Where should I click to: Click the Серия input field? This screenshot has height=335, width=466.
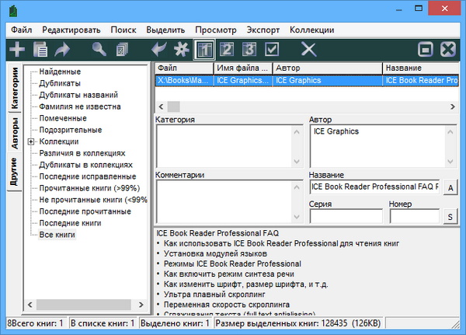point(345,217)
